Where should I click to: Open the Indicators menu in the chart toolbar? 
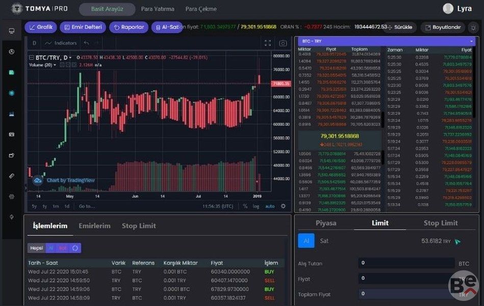pyautogui.click(x=61, y=43)
